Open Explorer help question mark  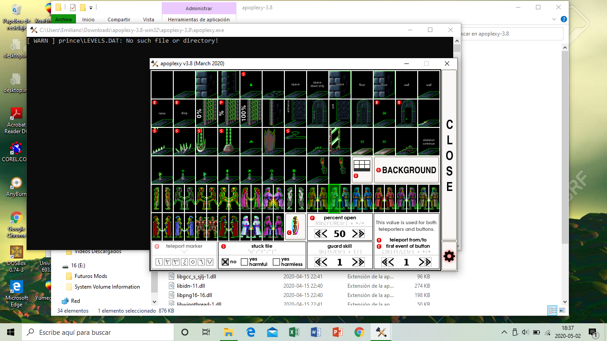pos(563,20)
